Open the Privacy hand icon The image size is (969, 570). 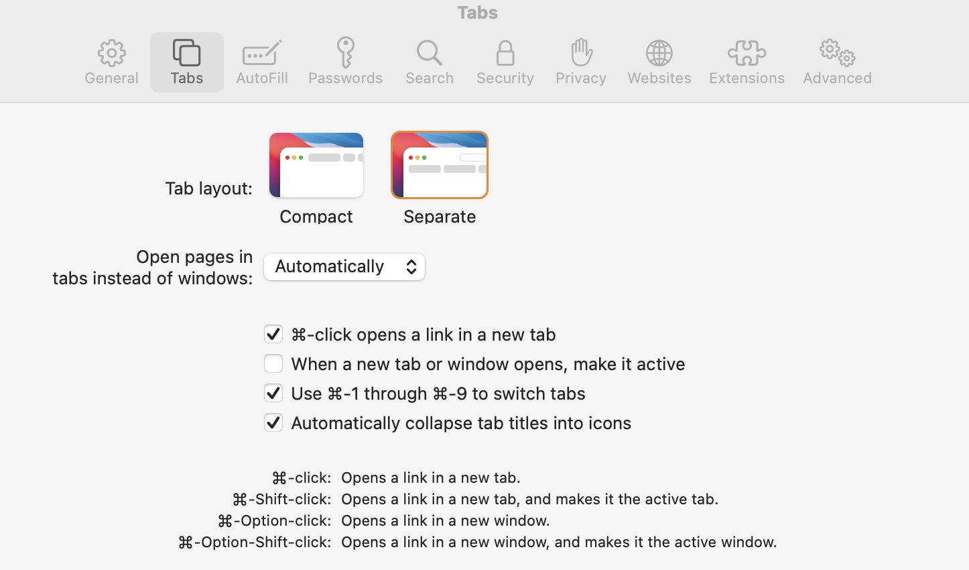pyautogui.click(x=581, y=52)
